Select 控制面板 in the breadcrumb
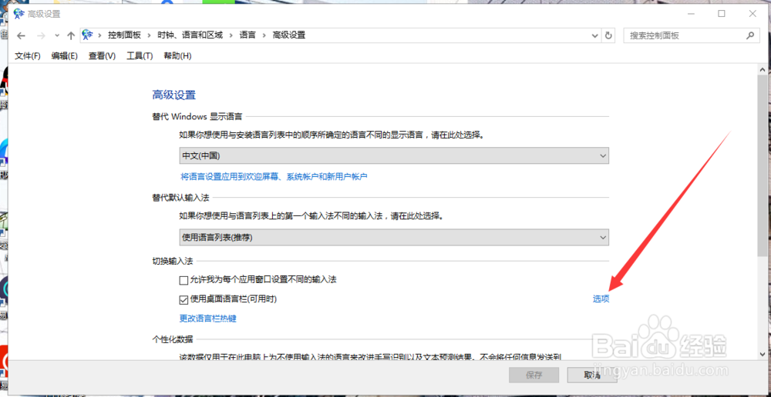Image resolution: width=771 pixels, height=397 pixels. (x=124, y=35)
